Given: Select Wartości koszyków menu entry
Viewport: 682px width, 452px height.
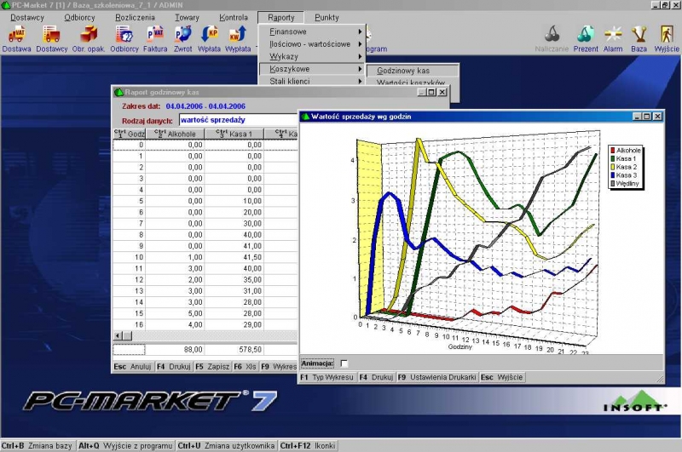Looking at the screenshot, I should point(413,82).
